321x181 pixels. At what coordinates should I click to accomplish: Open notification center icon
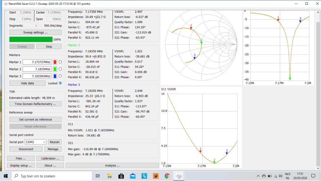click(313, 176)
